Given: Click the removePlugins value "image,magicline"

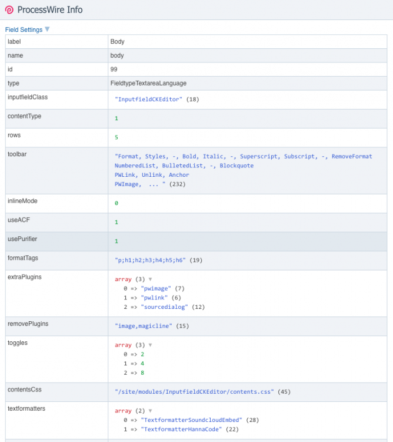Looking at the screenshot, I should point(144,326).
